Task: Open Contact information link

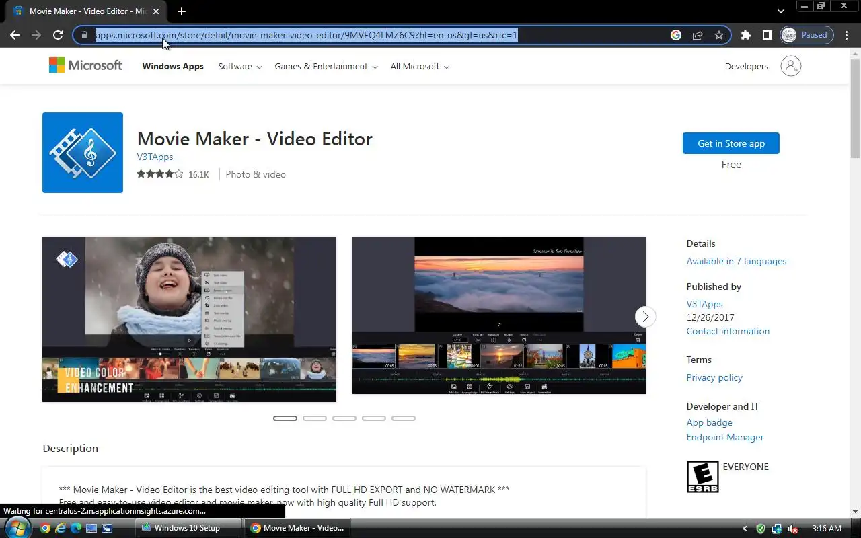Action: click(728, 331)
